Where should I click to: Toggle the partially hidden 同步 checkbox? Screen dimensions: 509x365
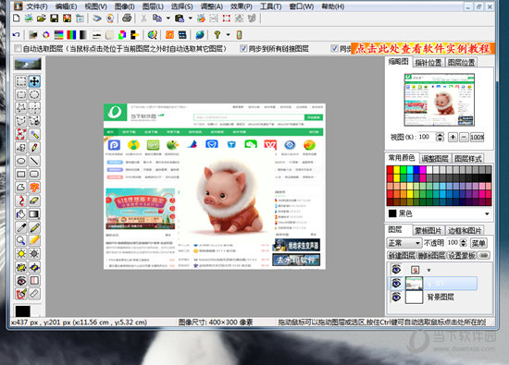pyautogui.click(x=334, y=48)
